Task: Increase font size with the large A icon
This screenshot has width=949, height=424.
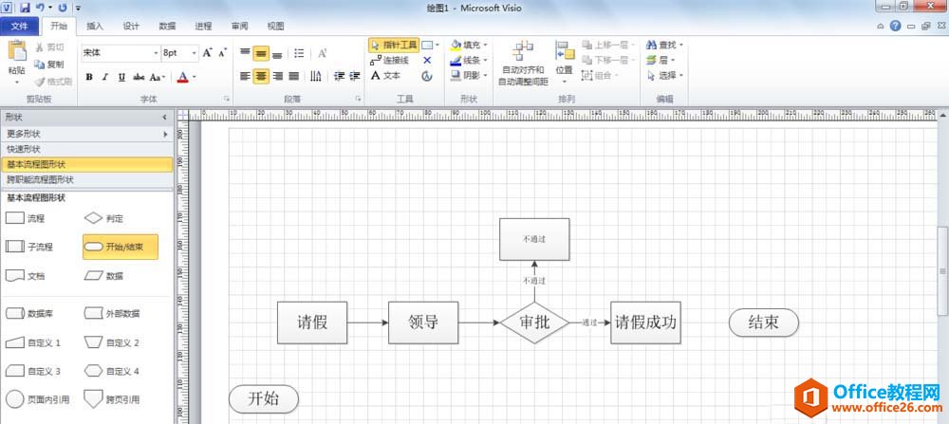Action: (208, 52)
